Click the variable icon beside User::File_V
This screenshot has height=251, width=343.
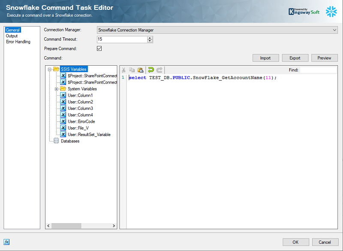tap(63, 128)
